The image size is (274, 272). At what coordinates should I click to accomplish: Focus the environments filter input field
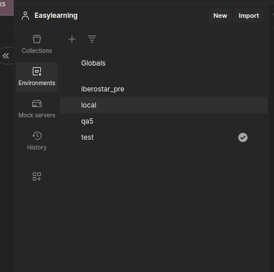point(172,39)
